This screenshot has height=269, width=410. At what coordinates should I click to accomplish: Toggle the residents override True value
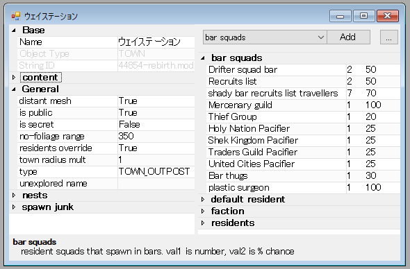(x=156, y=148)
